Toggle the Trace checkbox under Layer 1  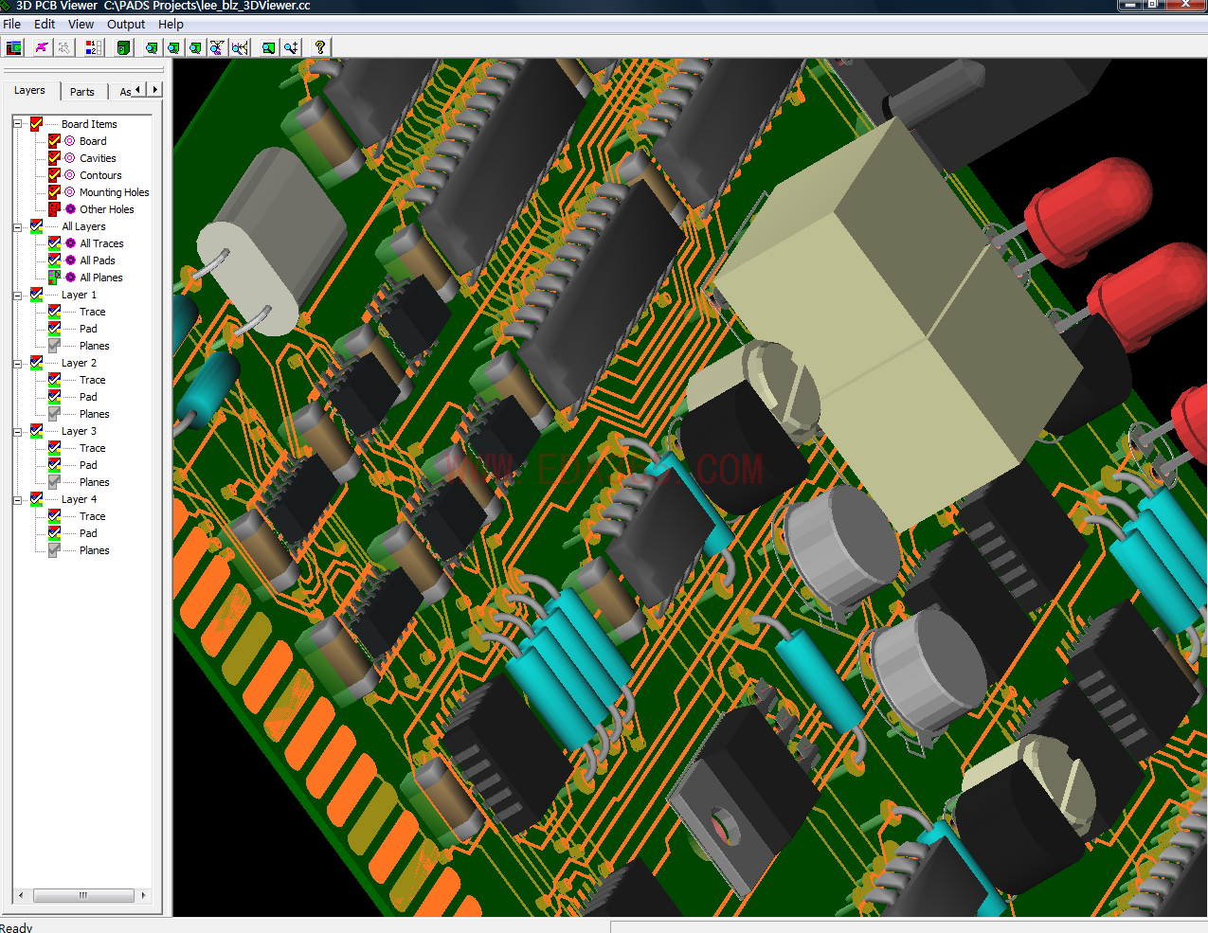(54, 312)
